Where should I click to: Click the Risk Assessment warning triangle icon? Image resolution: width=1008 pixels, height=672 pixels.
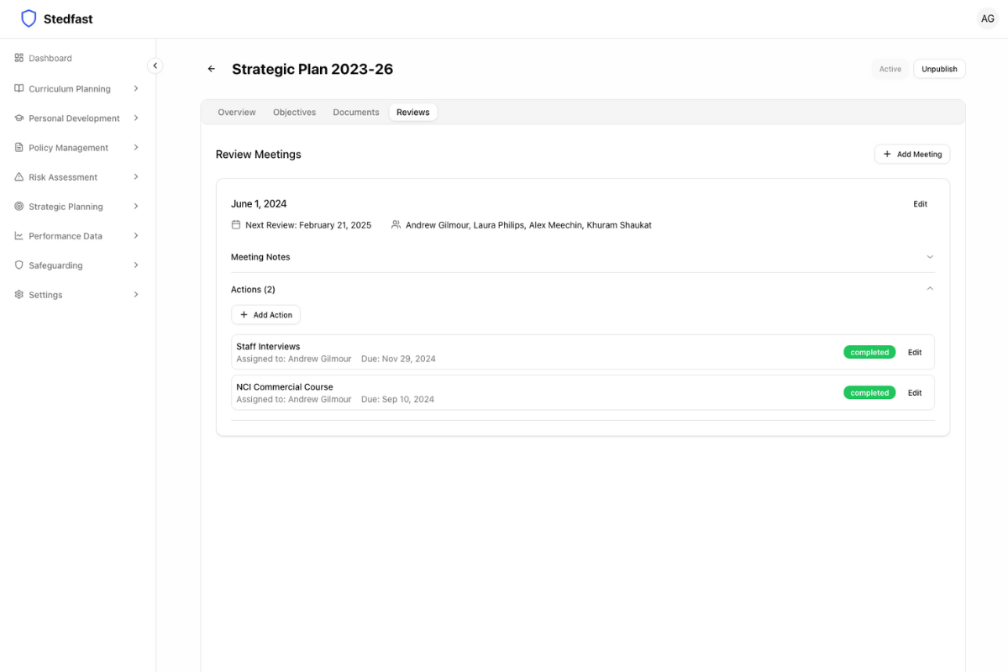pos(19,177)
